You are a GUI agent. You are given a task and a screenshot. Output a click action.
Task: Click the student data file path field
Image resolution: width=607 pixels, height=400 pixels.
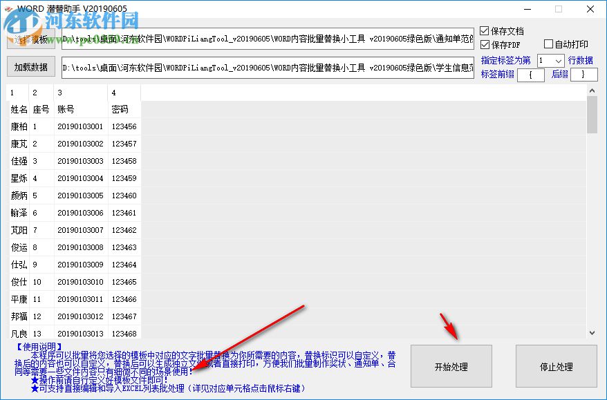pyautogui.click(x=277, y=66)
